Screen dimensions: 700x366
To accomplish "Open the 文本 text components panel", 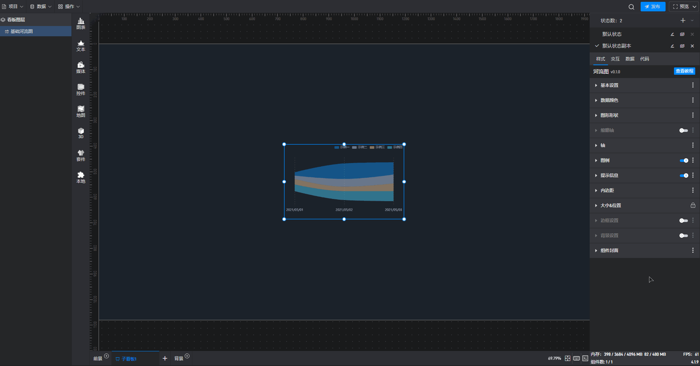I will coord(81,45).
